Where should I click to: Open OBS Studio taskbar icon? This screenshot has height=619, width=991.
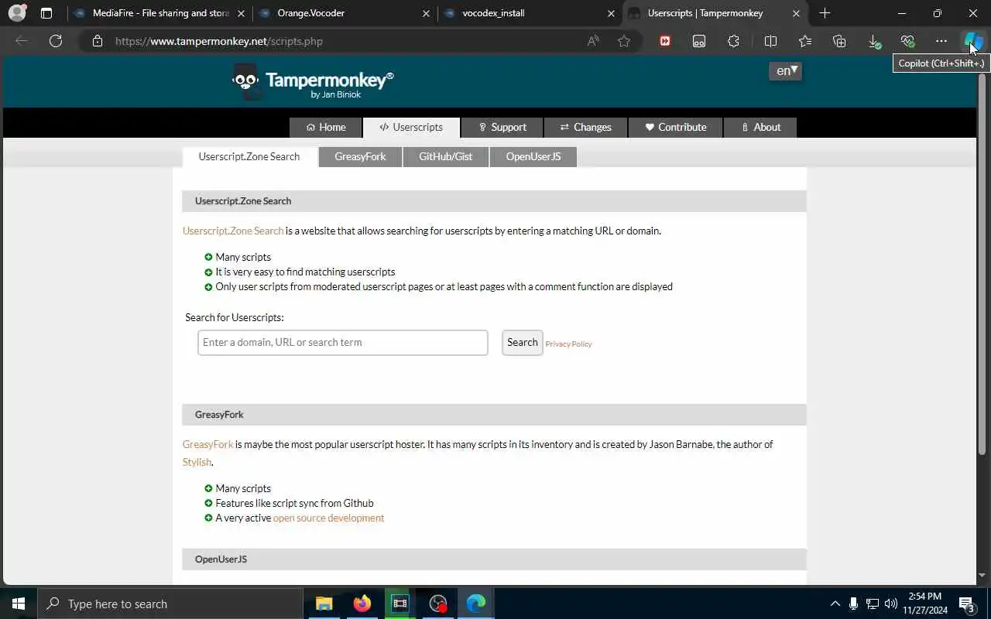pos(438,604)
